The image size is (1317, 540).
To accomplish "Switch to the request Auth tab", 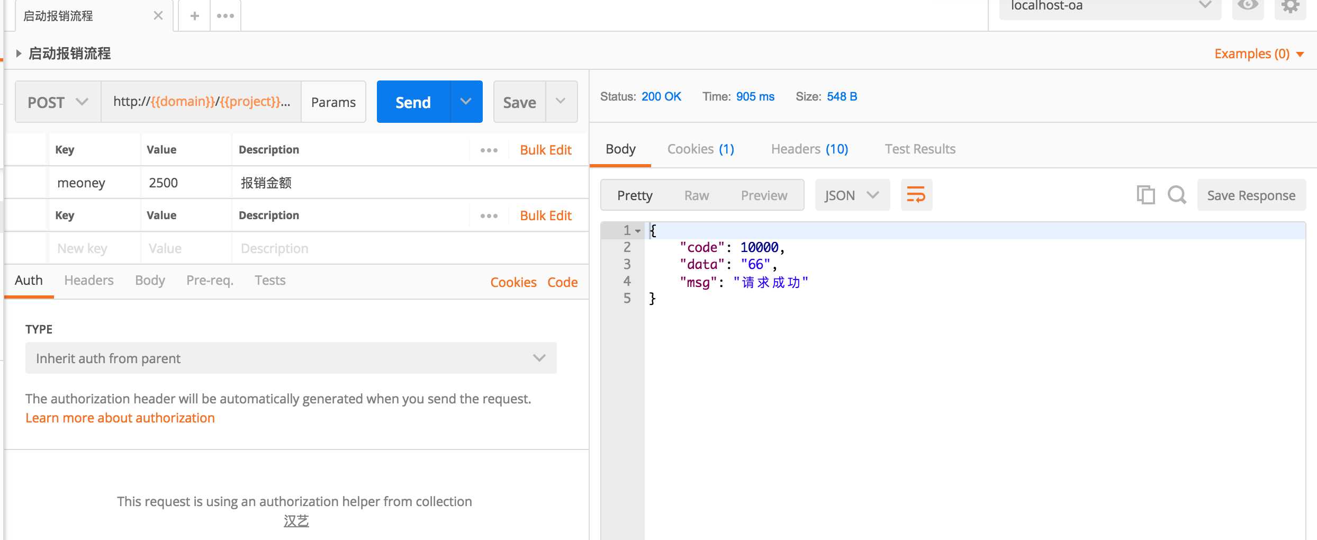I will pyautogui.click(x=29, y=281).
